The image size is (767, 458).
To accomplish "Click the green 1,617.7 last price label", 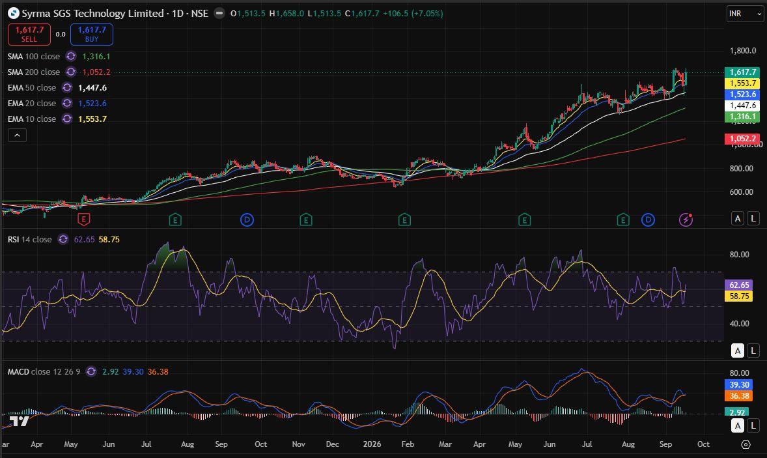I will coord(742,72).
